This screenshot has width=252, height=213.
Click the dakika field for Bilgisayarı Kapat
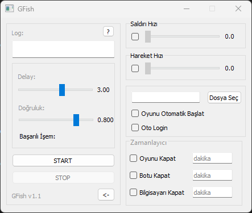[x=212, y=192]
